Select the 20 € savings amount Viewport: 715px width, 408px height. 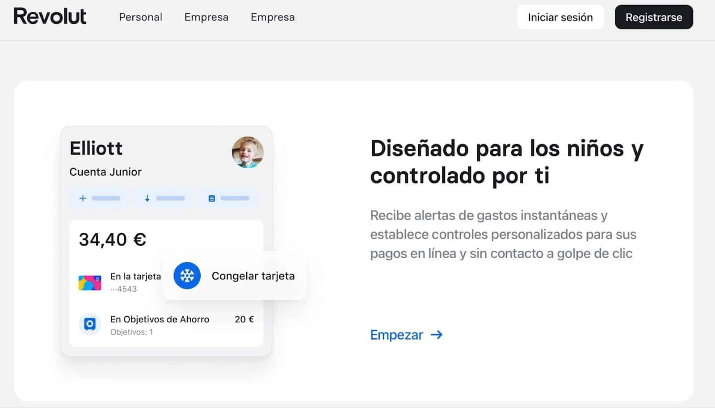pyautogui.click(x=244, y=319)
